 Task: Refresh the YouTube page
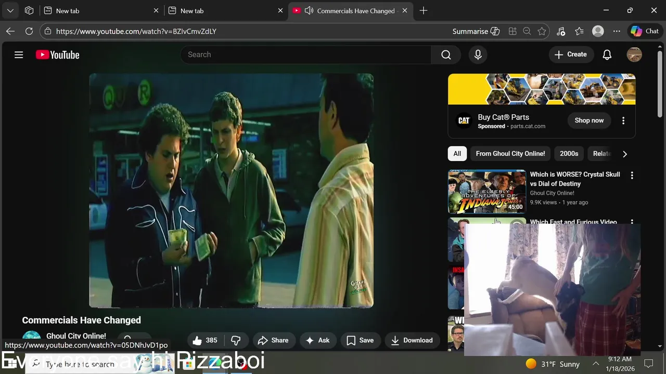click(x=29, y=31)
